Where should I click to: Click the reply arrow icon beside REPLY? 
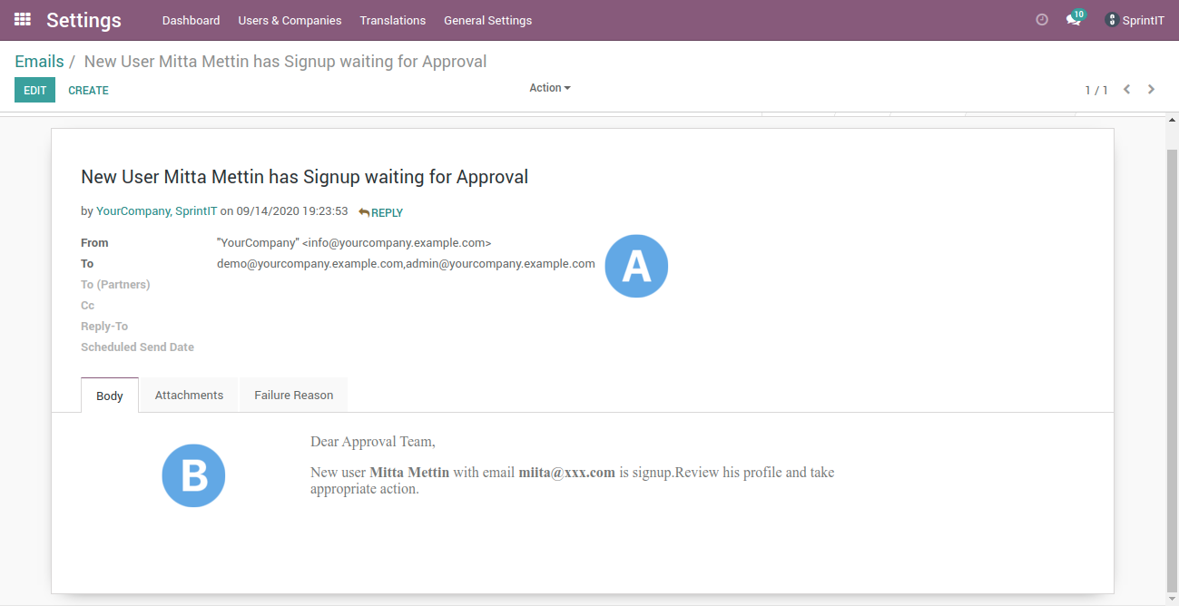(363, 212)
